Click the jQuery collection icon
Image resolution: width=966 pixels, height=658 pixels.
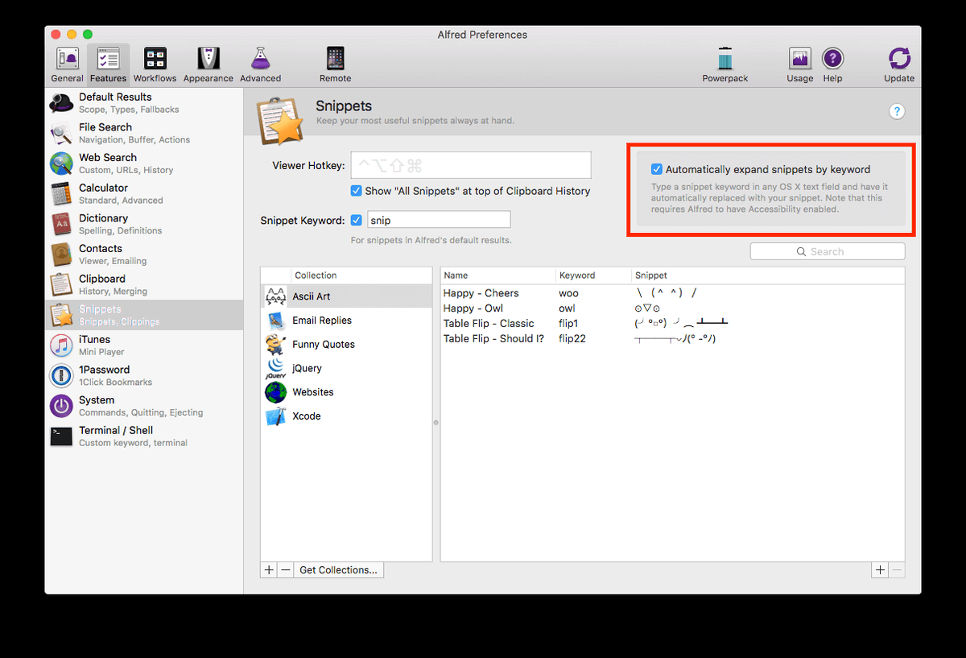(276, 368)
